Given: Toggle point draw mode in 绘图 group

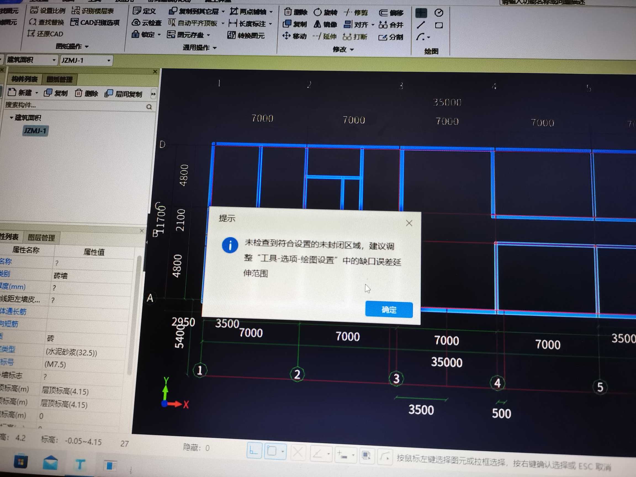Looking at the screenshot, I should tap(421, 13).
